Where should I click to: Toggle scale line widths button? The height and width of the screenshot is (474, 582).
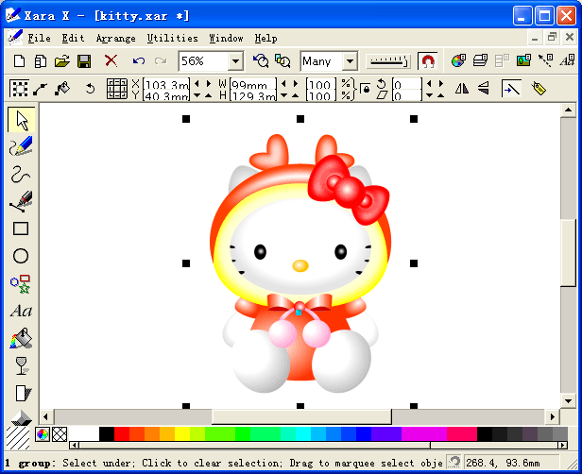[511, 89]
